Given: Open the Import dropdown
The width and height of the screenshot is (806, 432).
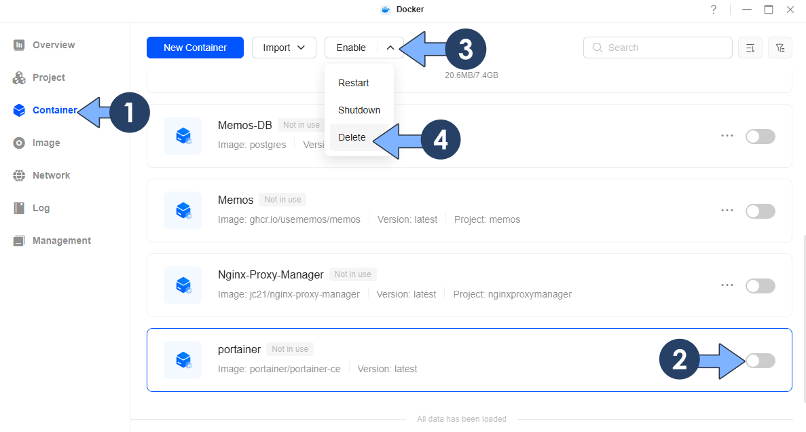Looking at the screenshot, I should pos(284,48).
